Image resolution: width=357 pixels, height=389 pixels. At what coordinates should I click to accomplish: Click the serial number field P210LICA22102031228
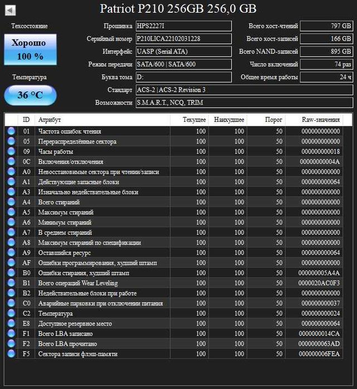184,39
